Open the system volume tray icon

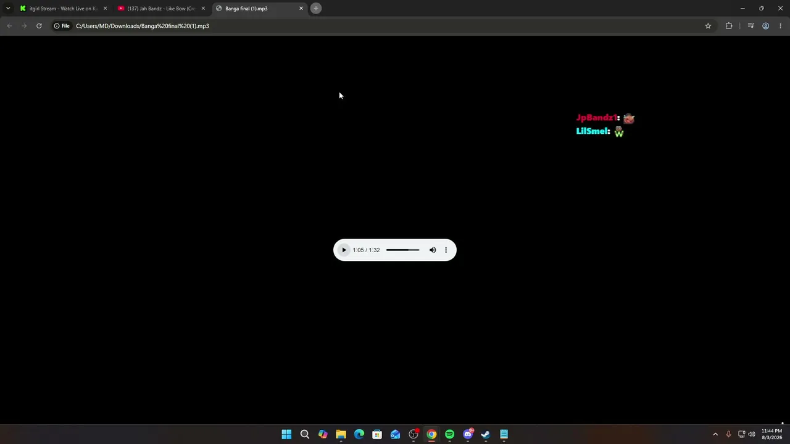[752, 434]
